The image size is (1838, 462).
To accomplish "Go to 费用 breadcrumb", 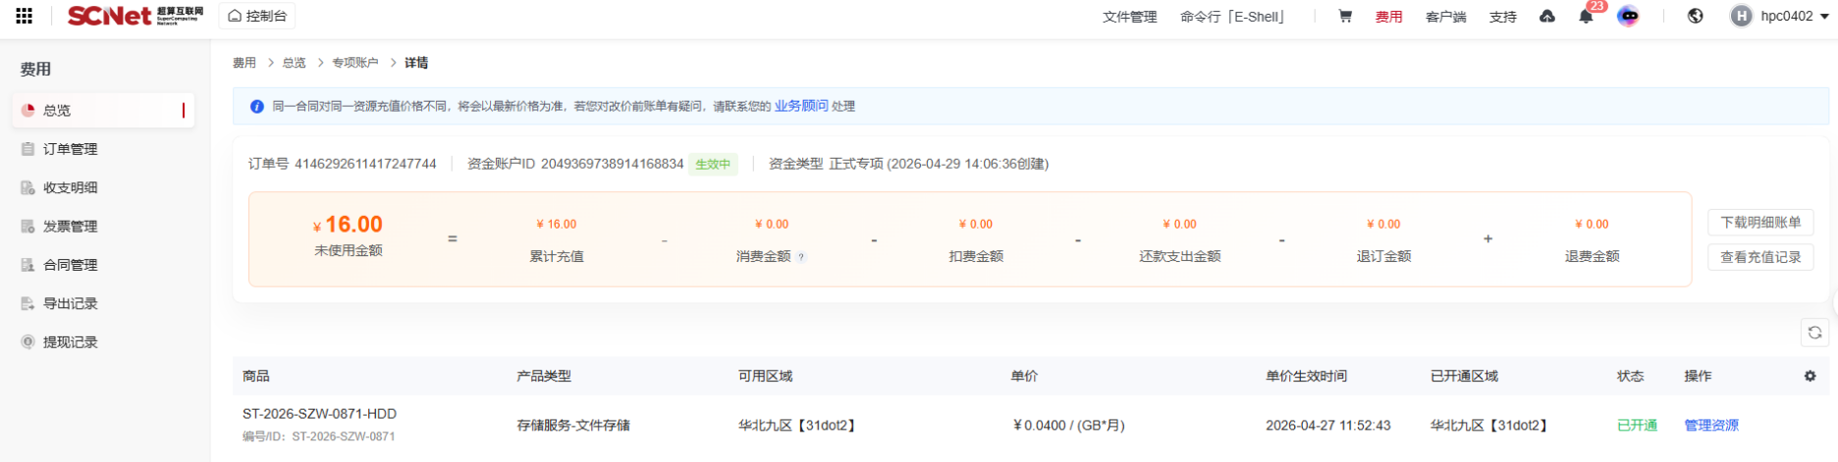I will pos(244,63).
